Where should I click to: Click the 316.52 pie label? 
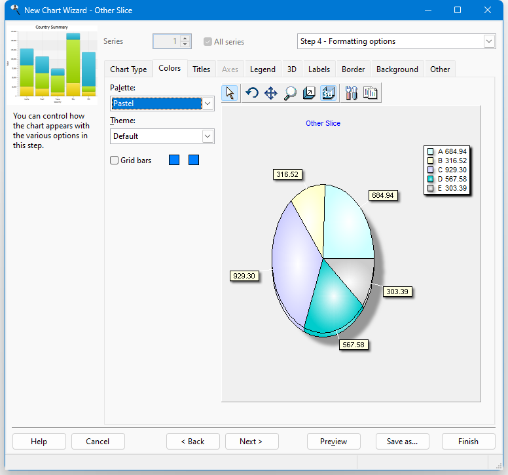pyautogui.click(x=287, y=174)
